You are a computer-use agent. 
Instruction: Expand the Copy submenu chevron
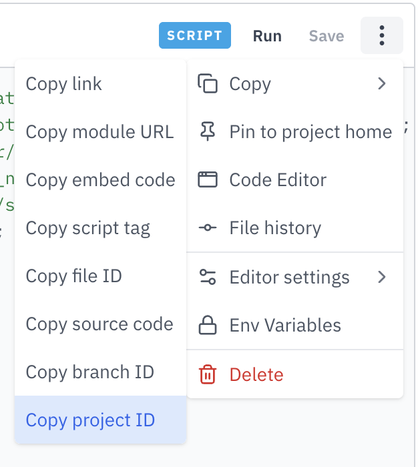tap(381, 84)
